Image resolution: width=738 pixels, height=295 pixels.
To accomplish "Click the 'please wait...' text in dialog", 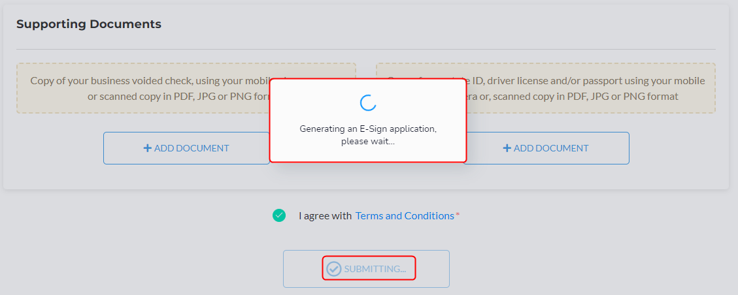I will tap(368, 141).
